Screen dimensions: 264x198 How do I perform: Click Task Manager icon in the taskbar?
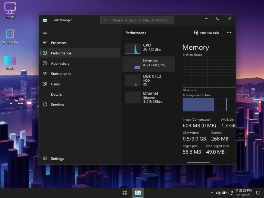[138, 193]
